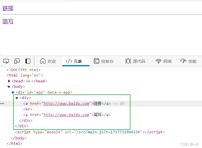Select the <script type="module"> row
This screenshot has width=202, height=148.
pos(90,132)
